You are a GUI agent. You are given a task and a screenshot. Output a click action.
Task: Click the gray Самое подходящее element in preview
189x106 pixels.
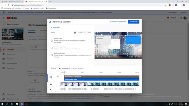(103, 40)
